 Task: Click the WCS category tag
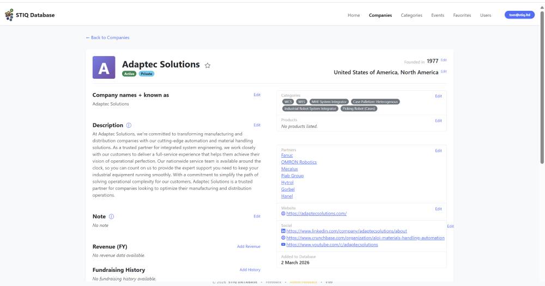point(288,102)
